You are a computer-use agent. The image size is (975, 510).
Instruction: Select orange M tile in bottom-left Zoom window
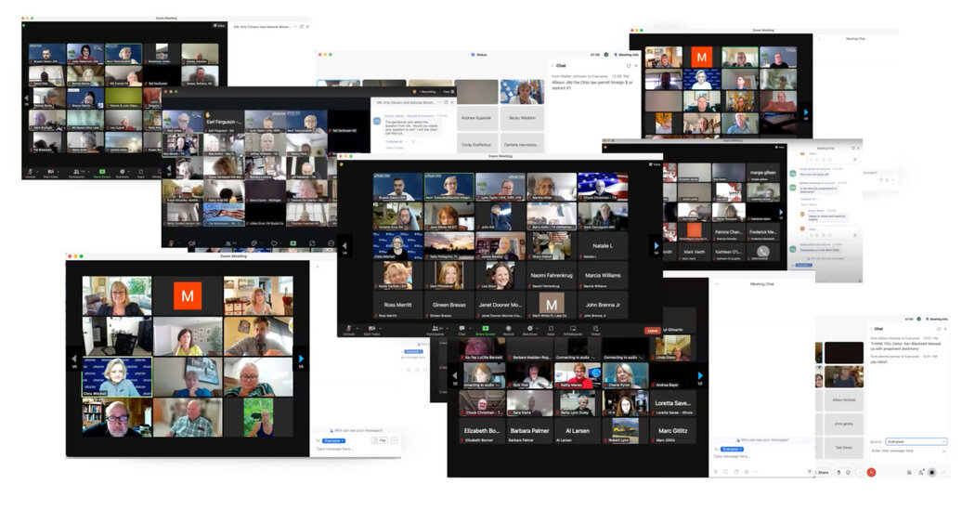(x=188, y=296)
